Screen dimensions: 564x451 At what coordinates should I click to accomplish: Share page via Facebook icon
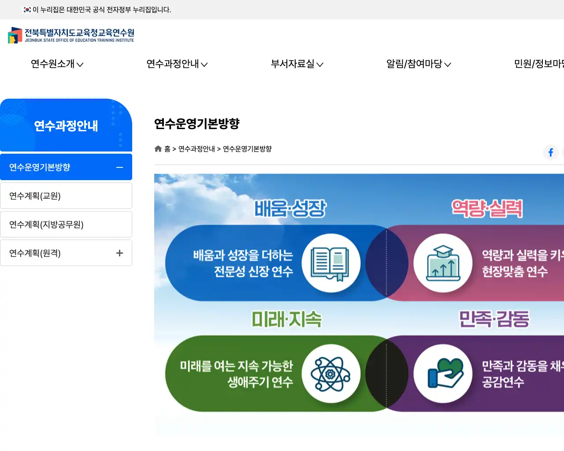[x=550, y=152]
